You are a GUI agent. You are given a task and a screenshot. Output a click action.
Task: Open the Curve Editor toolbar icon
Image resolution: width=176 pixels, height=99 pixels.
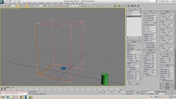click(x=95, y=6)
